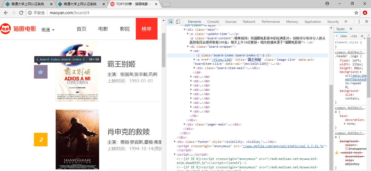Reload the maoyan page
Viewport: 371px width, 171px height.
click(21, 13)
